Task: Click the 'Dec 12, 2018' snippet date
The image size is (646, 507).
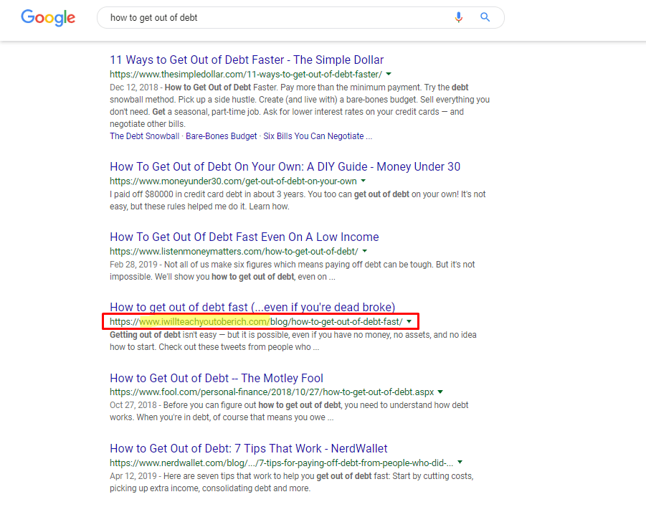Action: pos(134,87)
